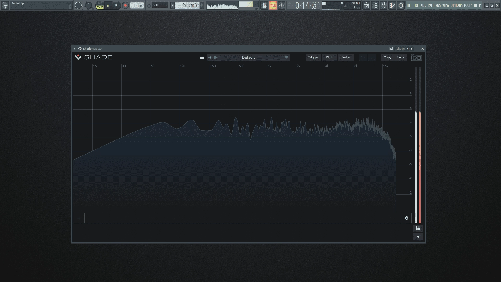501x282 pixels.
Task: Click the undo history circular arrow icon
Action: click(401, 5)
